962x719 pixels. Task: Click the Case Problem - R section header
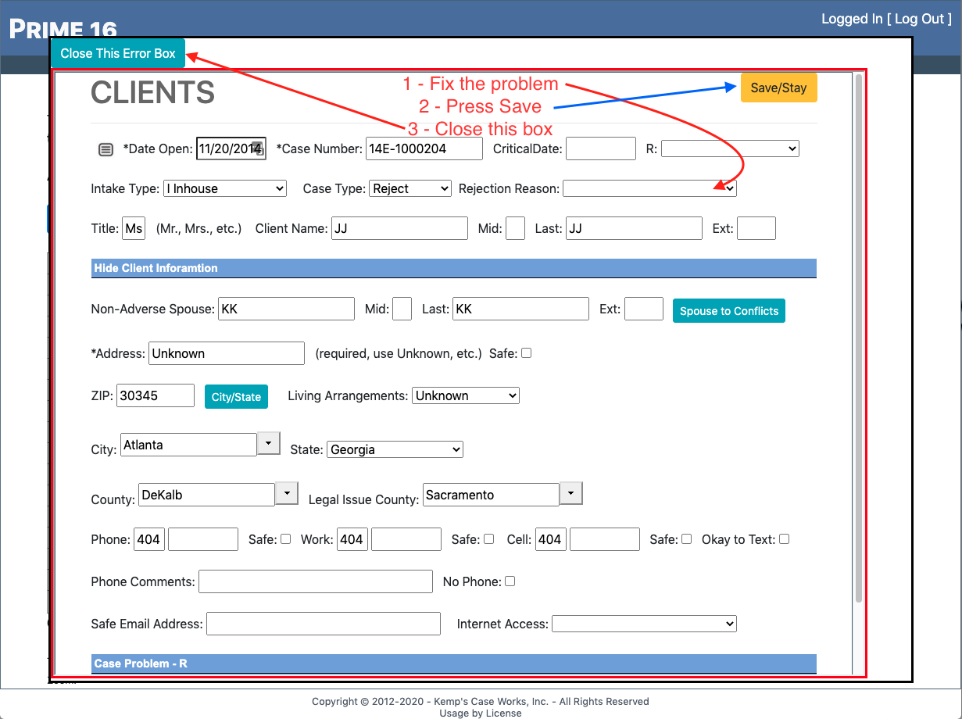click(453, 664)
